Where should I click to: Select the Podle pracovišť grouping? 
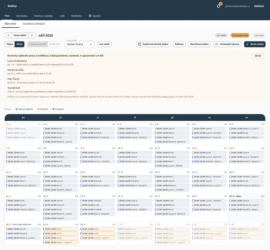pyautogui.click(x=37, y=44)
